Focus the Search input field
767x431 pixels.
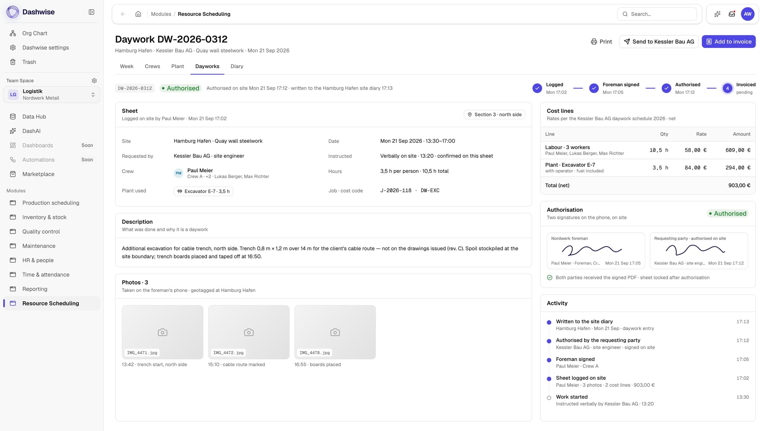click(657, 14)
